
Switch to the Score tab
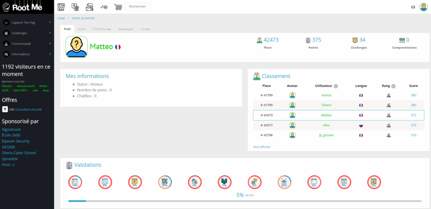[82, 29]
